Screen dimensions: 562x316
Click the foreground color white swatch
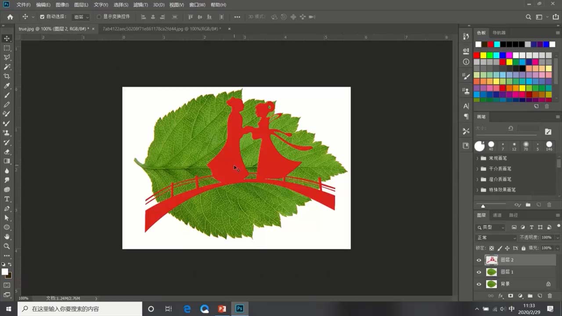click(5, 272)
